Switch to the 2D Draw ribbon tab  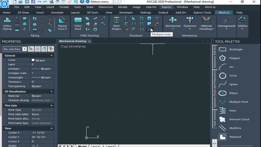pos(23,13)
